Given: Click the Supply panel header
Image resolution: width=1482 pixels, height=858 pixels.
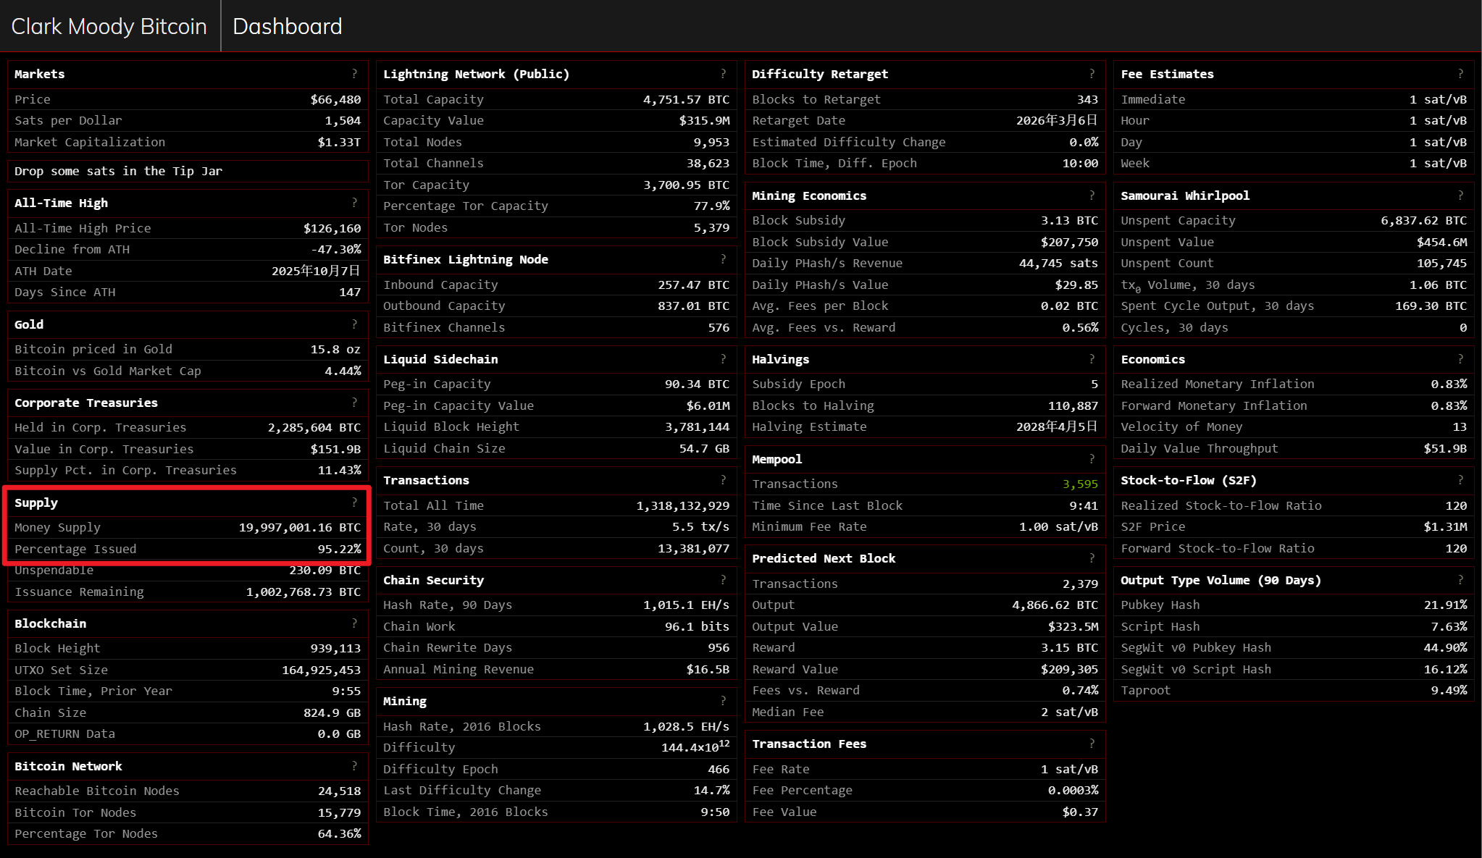Looking at the screenshot, I should click(36, 502).
